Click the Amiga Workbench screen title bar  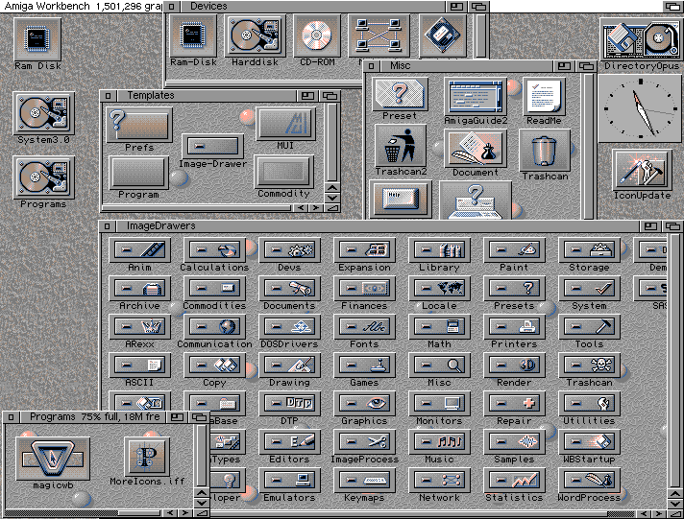pyautogui.click(x=81, y=6)
